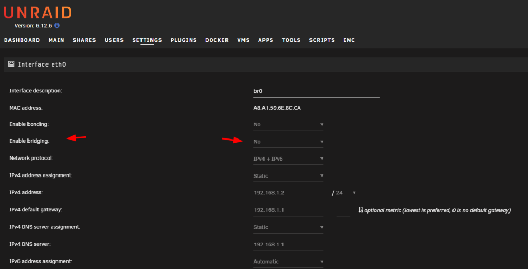Click the UNRAID logo
This screenshot has width=528, height=269.
pos(37,13)
